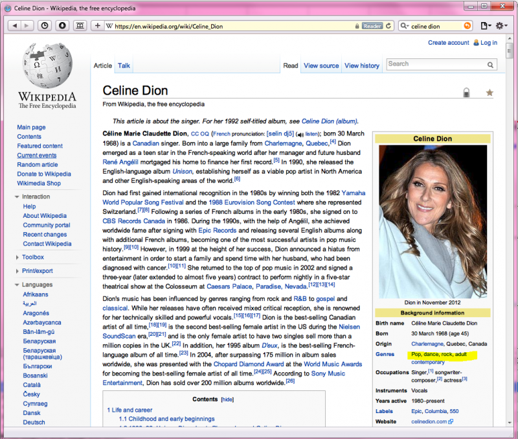Collapse the Interaction sidebar section
The width and height of the screenshot is (518, 439).
coord(17,197)
